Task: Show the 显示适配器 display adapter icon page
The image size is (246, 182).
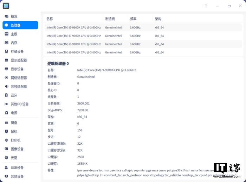Action: click(6, 60)
